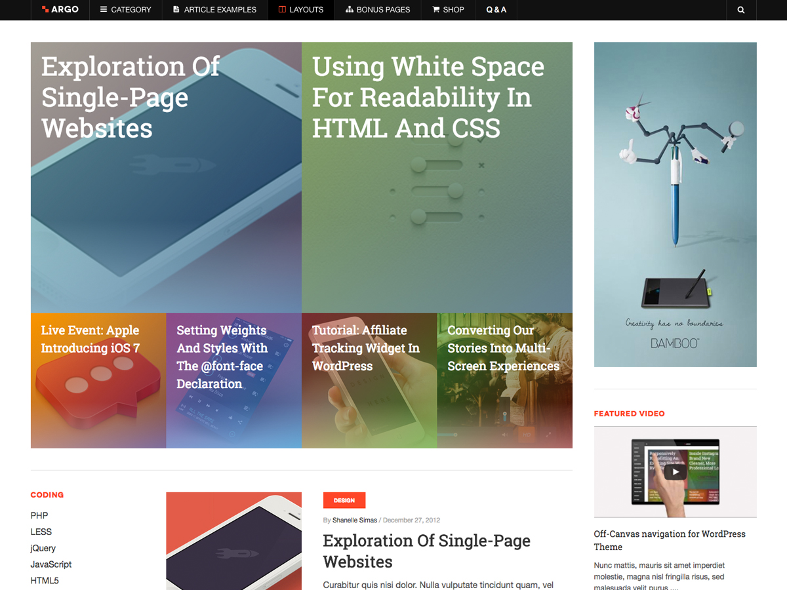Click the 'December 27, 2012' post date
Viewport: 787px width, 590px height.
click(x=411, y=521)
